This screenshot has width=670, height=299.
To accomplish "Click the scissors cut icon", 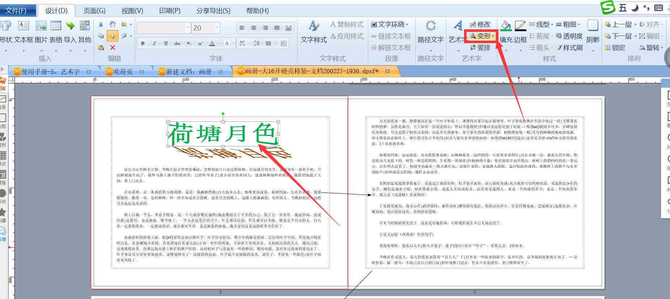I will point(101,25).
